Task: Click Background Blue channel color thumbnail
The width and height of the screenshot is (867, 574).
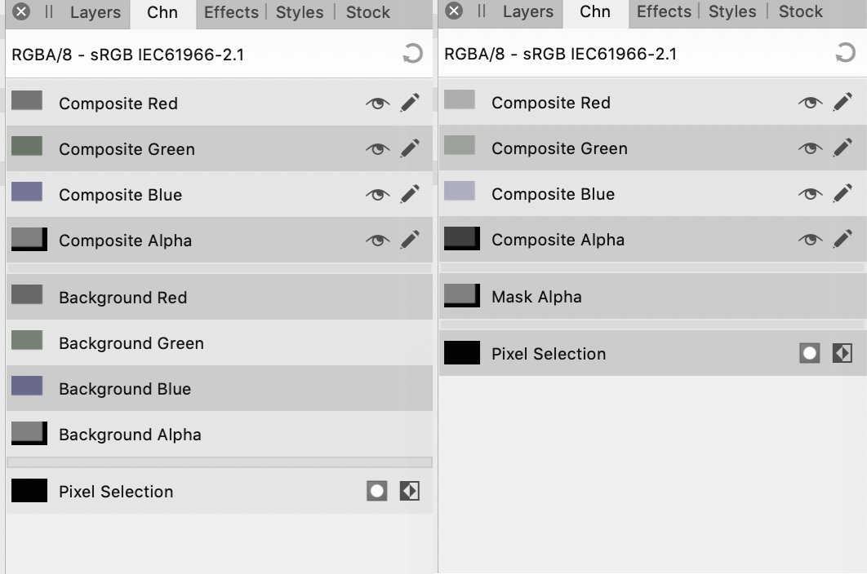Action: click(x=27, y=386)
